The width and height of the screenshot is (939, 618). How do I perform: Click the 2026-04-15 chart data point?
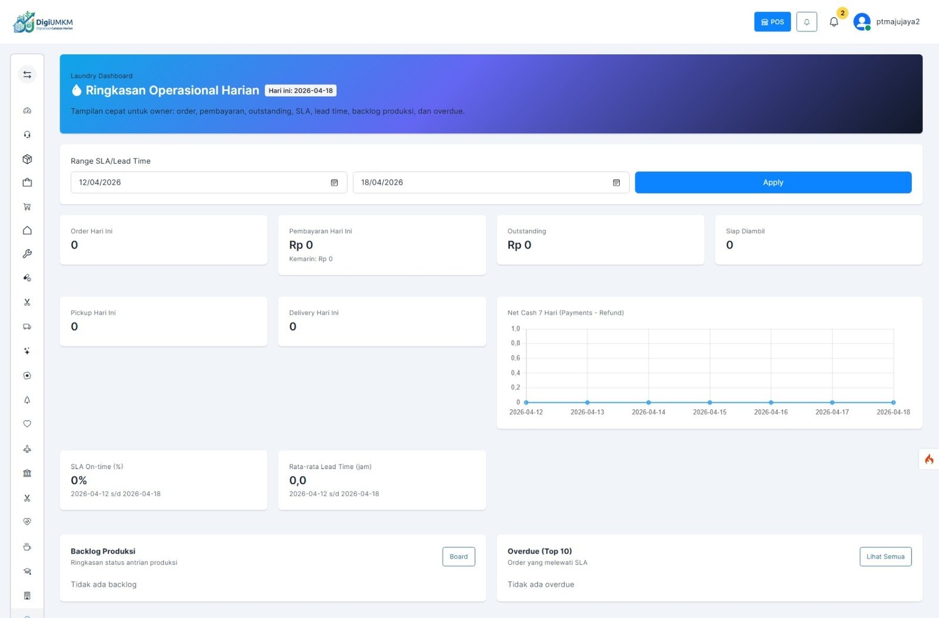point(710,402)
